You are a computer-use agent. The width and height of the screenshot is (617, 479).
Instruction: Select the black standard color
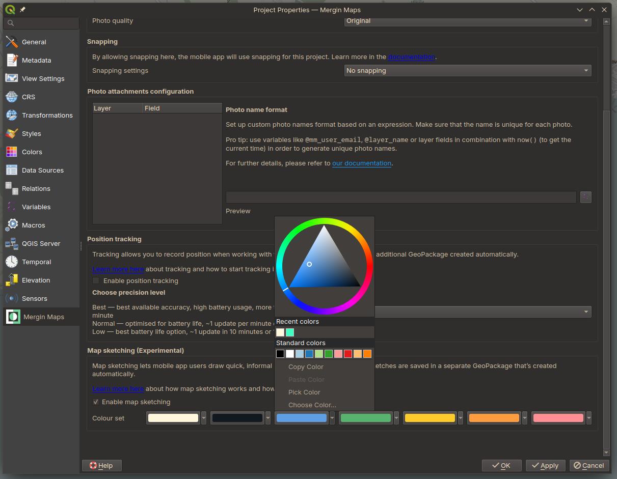point(280,354)
